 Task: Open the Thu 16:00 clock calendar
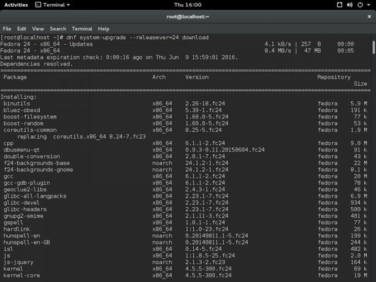point(188,5)
